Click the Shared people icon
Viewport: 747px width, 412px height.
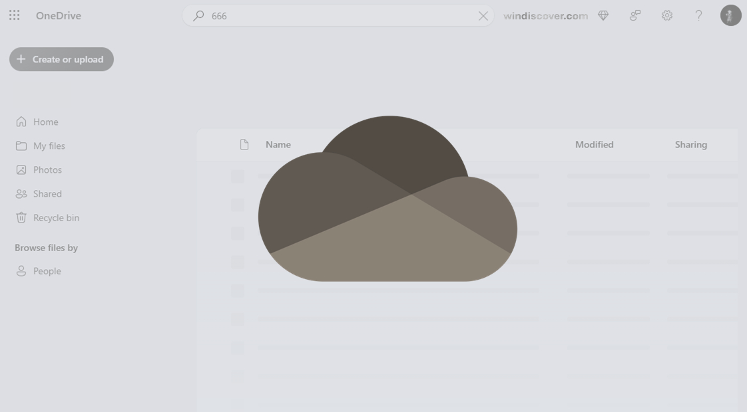21,193
